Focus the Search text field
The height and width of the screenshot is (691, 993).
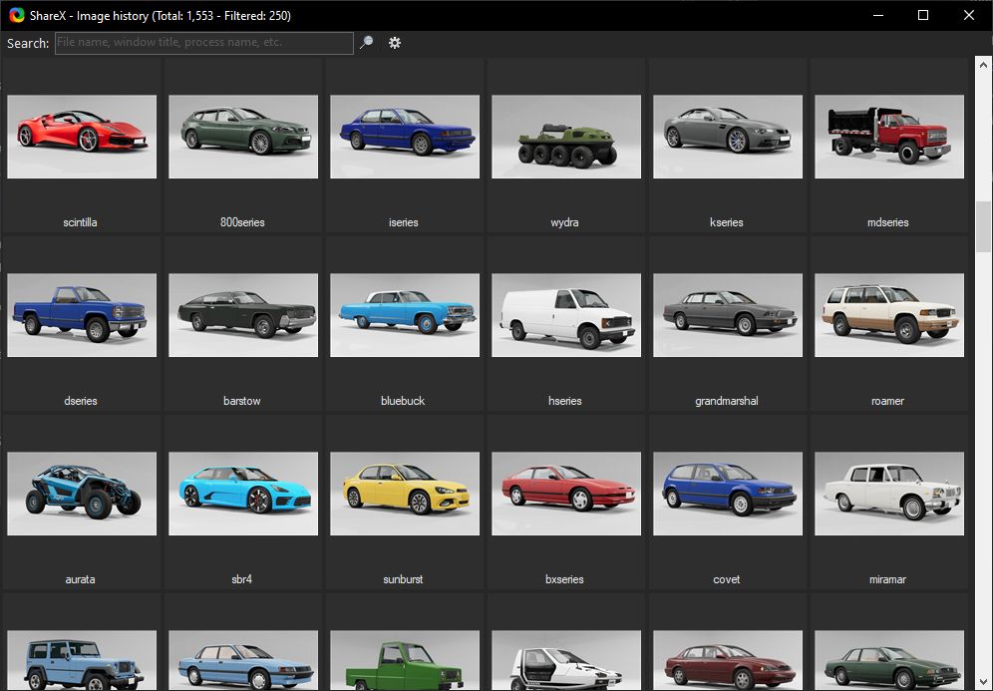pos(204,43)
